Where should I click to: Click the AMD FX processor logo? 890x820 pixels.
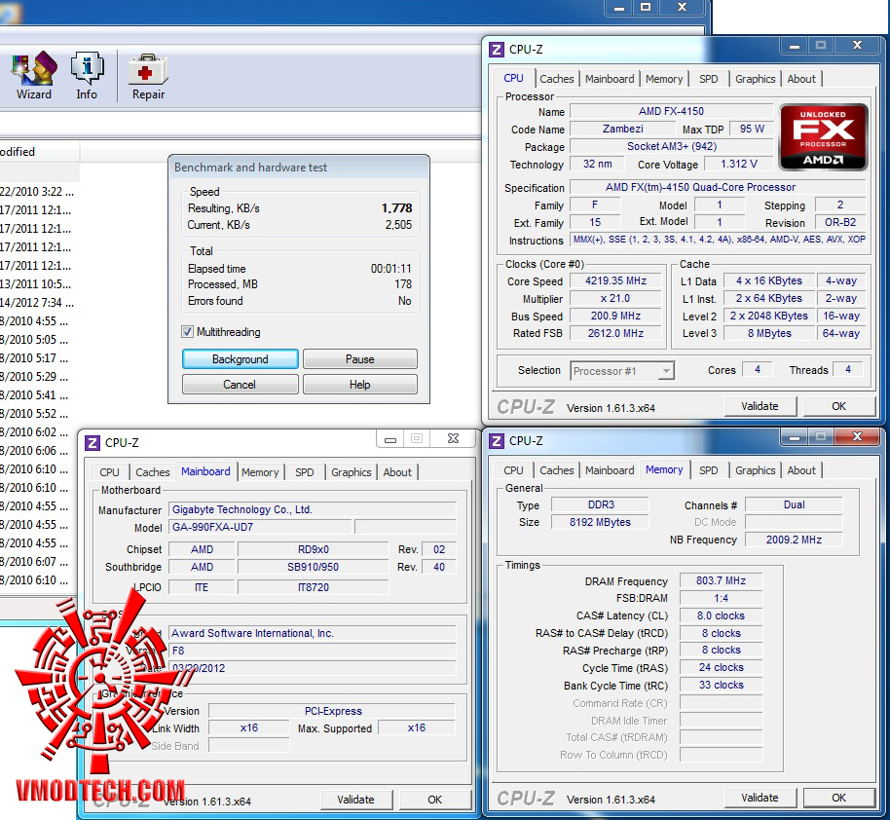click(x=823, y=137)
